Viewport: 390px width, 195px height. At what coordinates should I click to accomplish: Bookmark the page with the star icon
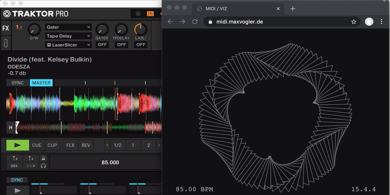[x=353, y=22]
